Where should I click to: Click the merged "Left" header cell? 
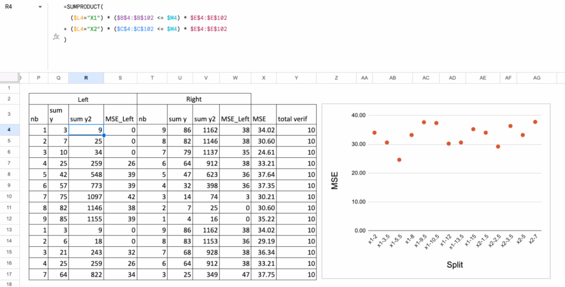click(x=83, y=99)
